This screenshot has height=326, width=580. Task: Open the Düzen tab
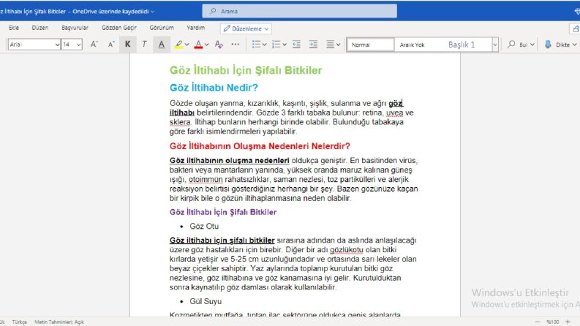[40, 28]
